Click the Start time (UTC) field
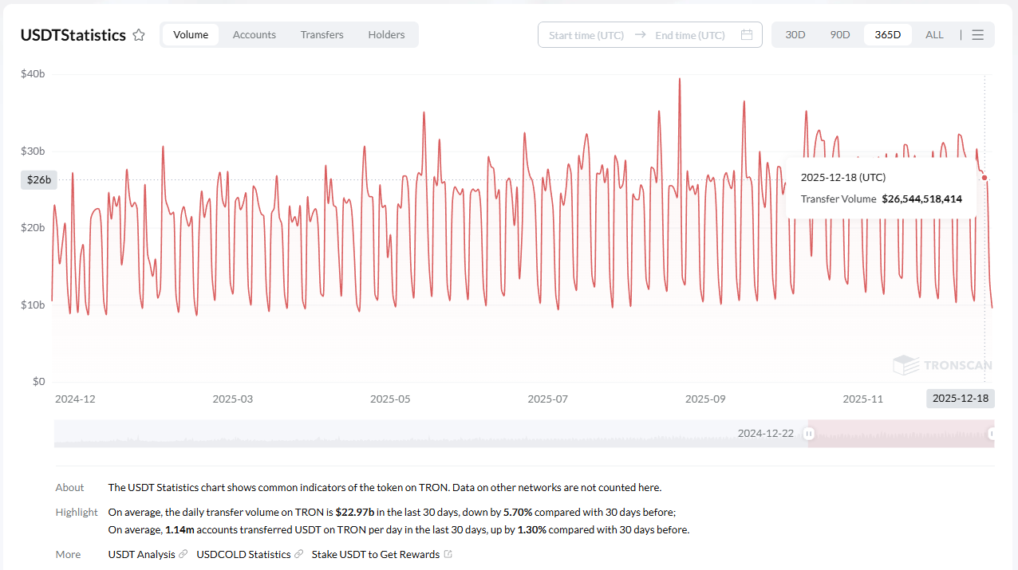The image size is (1018, 570). click(x=586, y=35)
